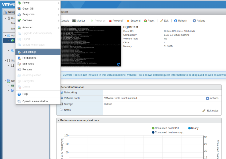Collapse Performance summary last hour panel
This screenshot has width=226, height=159.
(58, 120)
